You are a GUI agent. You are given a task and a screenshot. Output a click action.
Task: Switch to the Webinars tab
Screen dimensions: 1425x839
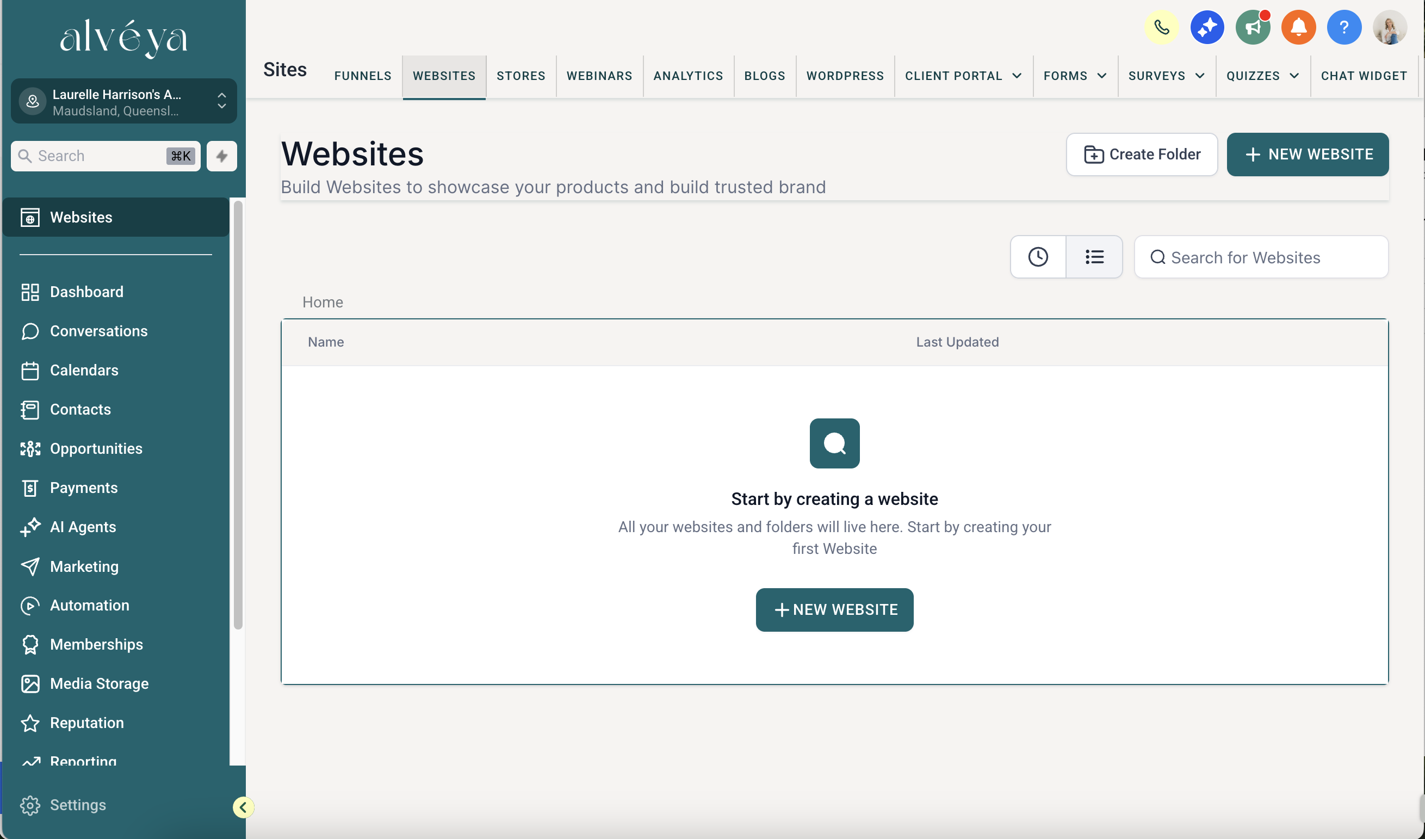coord(599,76)
